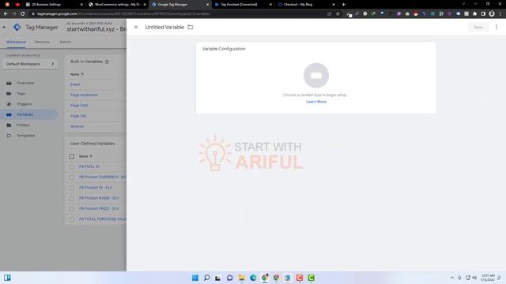The height and width of the screenshot is (284, 506).
Task: Check the FB Product ID - DLV checkbox
Action: coord(72,188)
